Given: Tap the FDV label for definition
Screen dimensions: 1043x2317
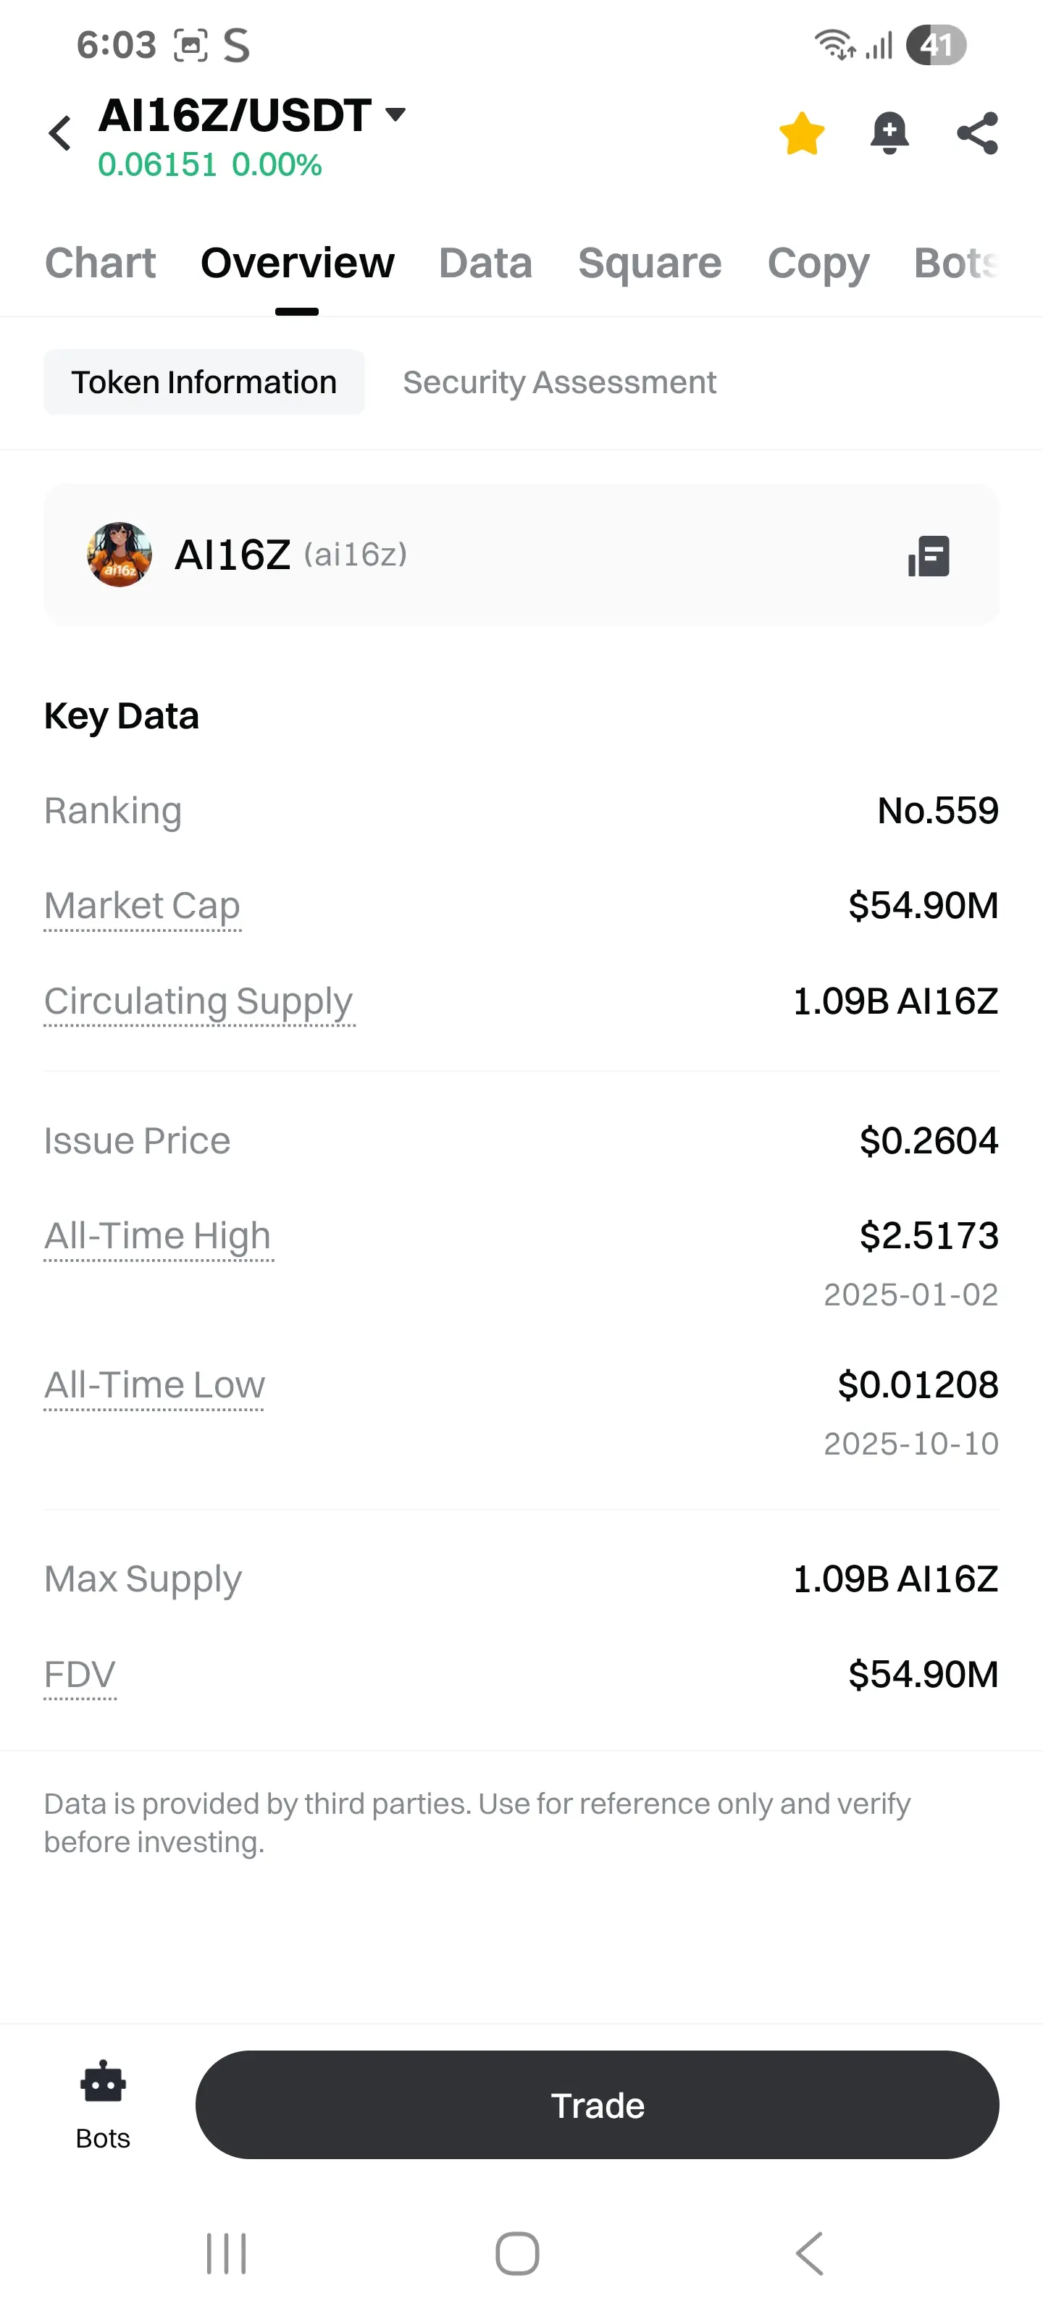Looking at the screenshot, I should (80, 1675).
